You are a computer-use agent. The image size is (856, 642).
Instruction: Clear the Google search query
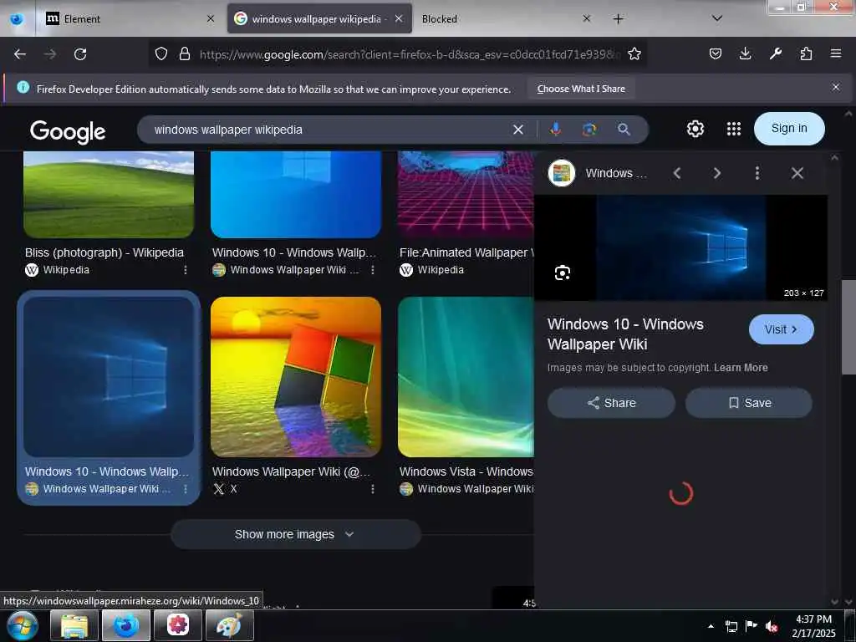518,130
